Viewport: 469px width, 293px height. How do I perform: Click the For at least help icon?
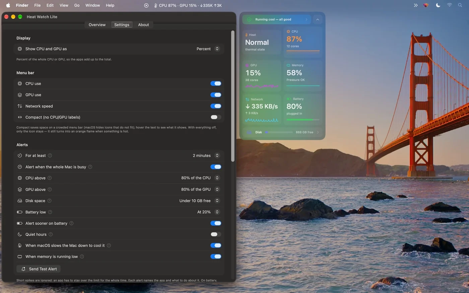point(50,155)
